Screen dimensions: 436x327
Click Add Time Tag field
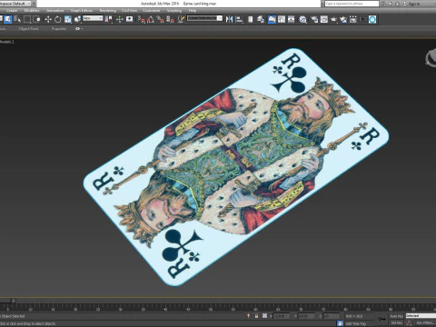click(x=355, y=323)
